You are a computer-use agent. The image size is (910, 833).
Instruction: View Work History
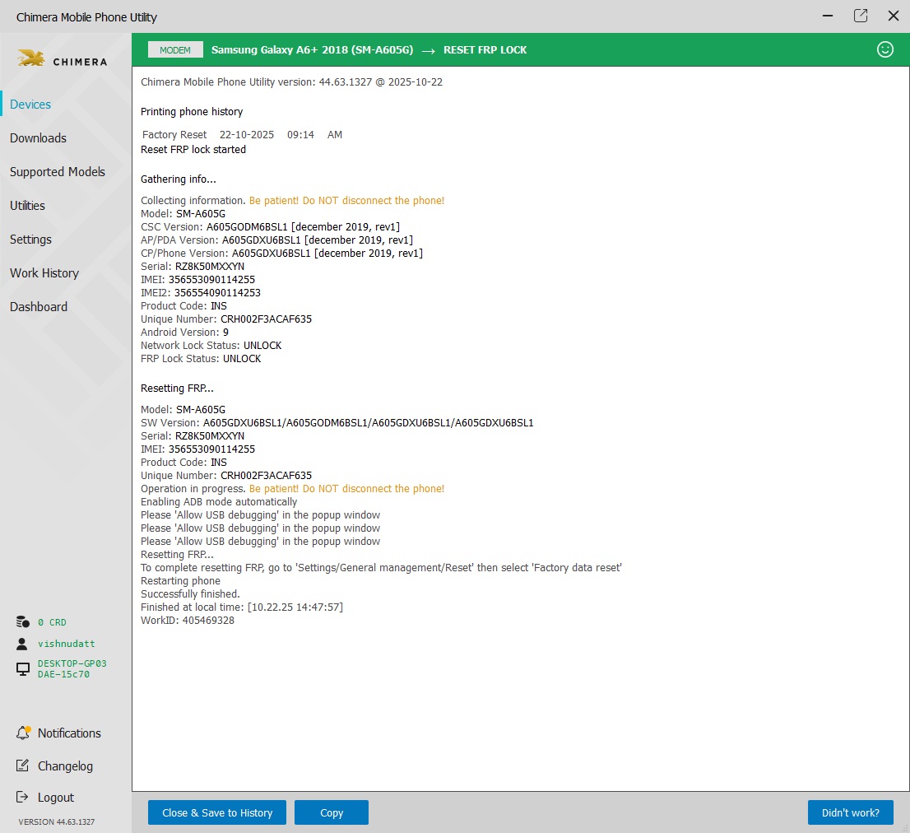coord(44,272)
